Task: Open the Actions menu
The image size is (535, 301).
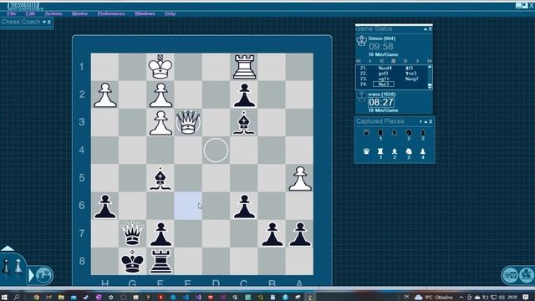Action: coord(53,13)
